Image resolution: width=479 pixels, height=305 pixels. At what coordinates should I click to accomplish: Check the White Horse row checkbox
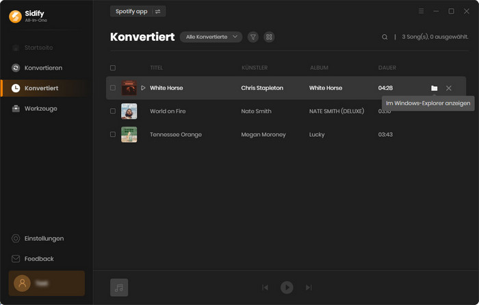[x=113, y=88]
